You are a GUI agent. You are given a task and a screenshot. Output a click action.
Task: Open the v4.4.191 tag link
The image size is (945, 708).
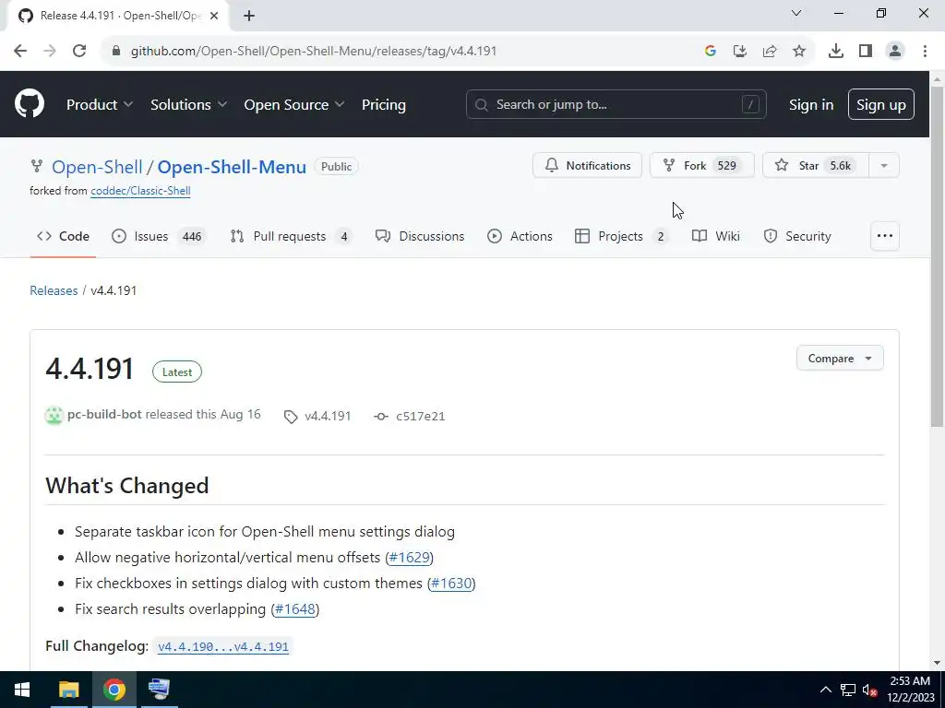328,416
